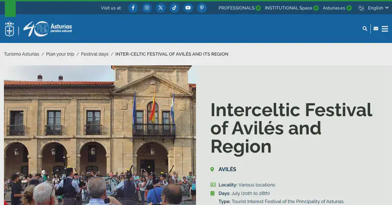The height and width of the screenshot is (205, 392).
Task: Open the hamburger main menu
Action: tap(385, 29)
